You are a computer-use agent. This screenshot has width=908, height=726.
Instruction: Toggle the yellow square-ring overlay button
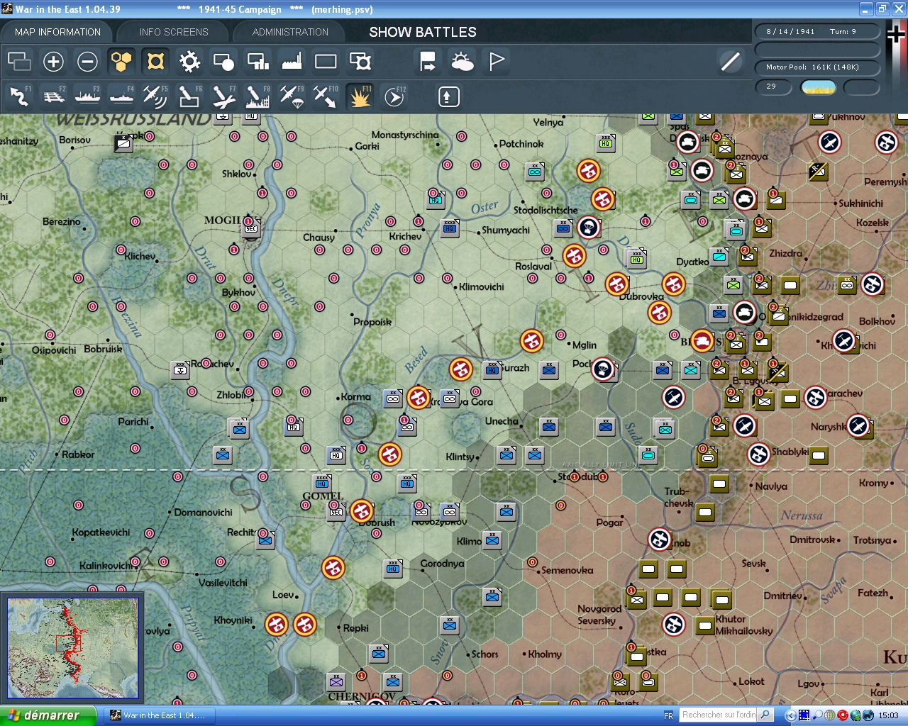155,62
